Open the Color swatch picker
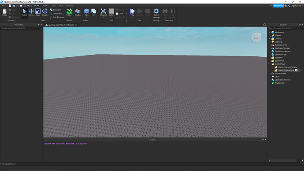This screenshot has height=171, width=304. point(111,12)
